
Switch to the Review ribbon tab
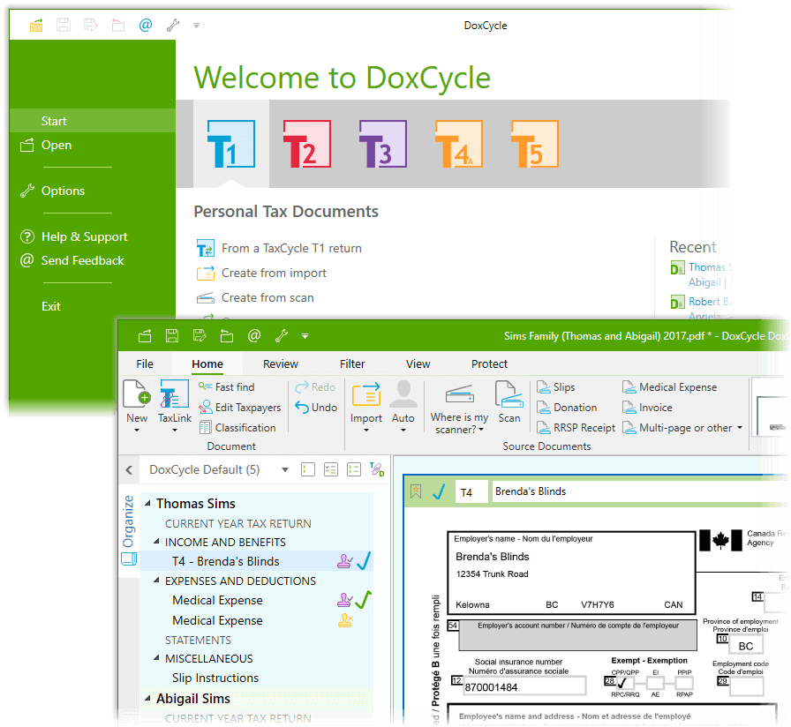tap(281, 364)
